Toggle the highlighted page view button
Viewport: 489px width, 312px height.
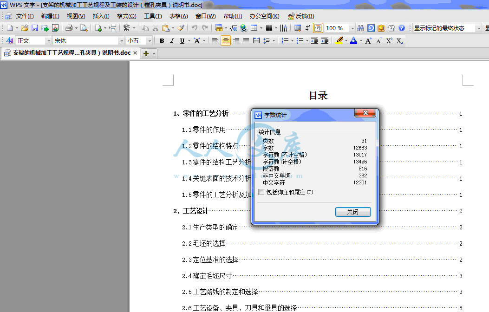click(x=318, y=28)
